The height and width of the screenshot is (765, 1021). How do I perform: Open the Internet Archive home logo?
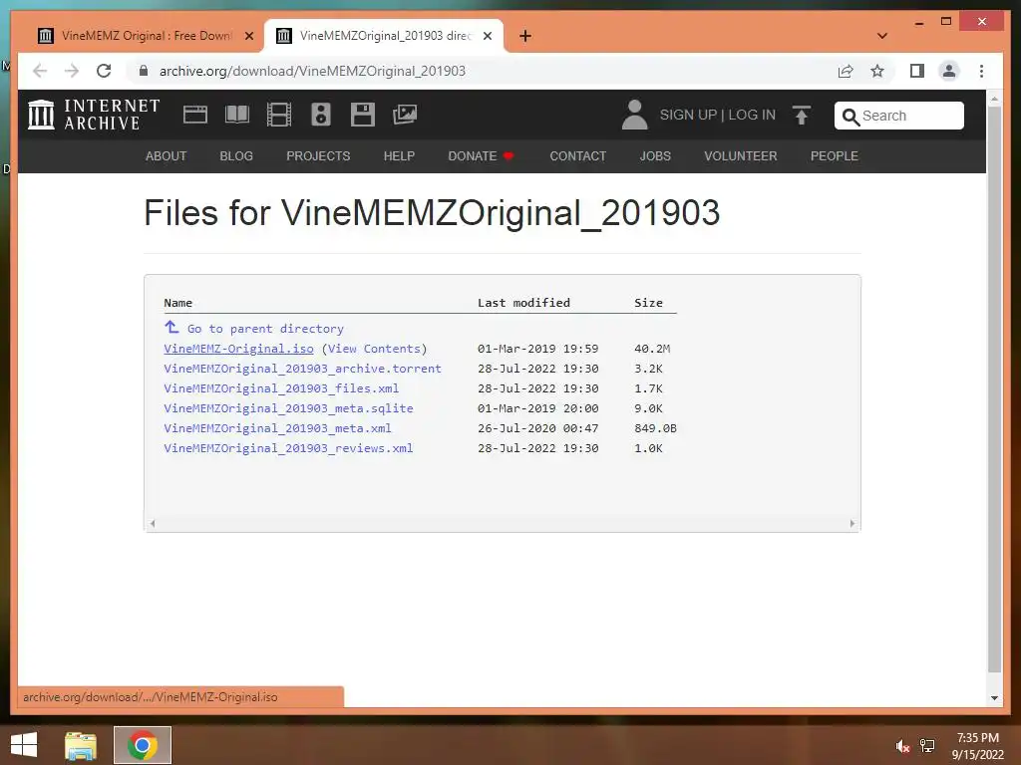pos(93,115)
